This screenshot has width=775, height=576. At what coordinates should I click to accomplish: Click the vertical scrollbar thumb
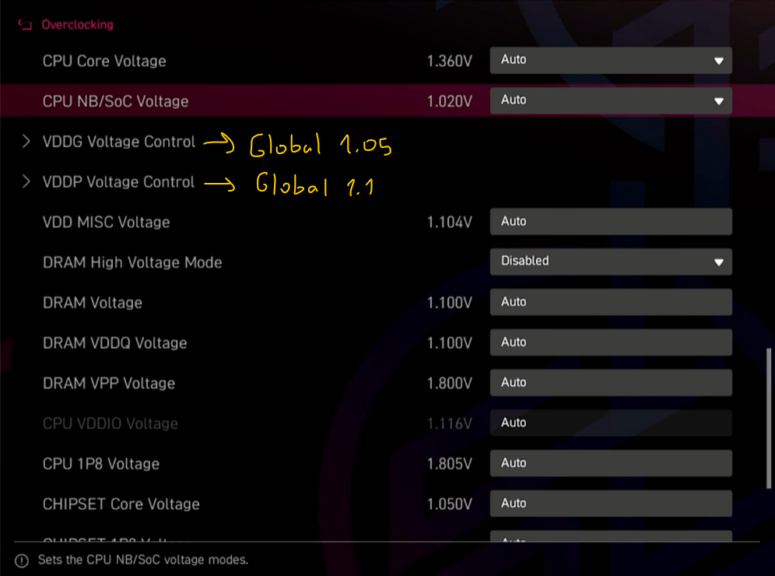[769, 418]
